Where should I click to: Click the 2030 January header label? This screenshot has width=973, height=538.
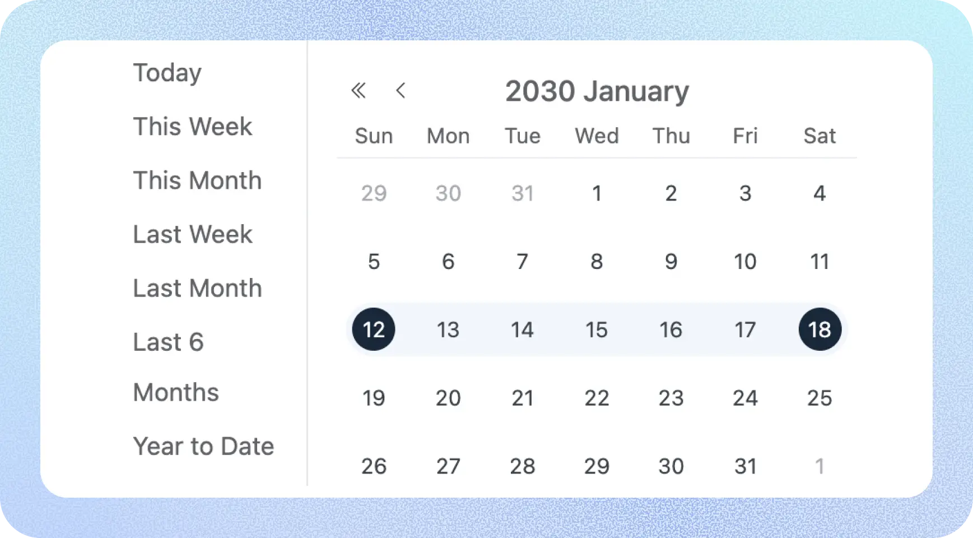tap(597, 91)
